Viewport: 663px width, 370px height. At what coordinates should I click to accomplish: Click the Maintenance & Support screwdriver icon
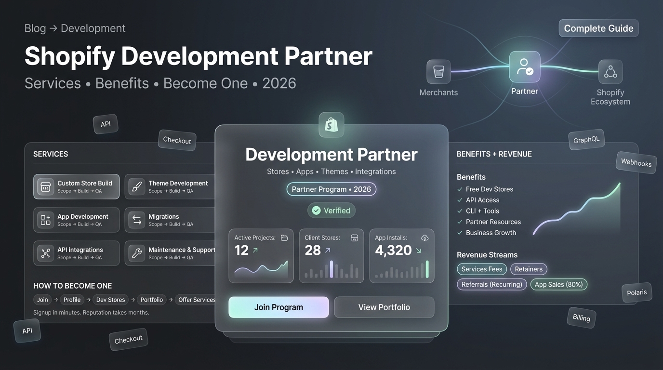click(136, 253)
